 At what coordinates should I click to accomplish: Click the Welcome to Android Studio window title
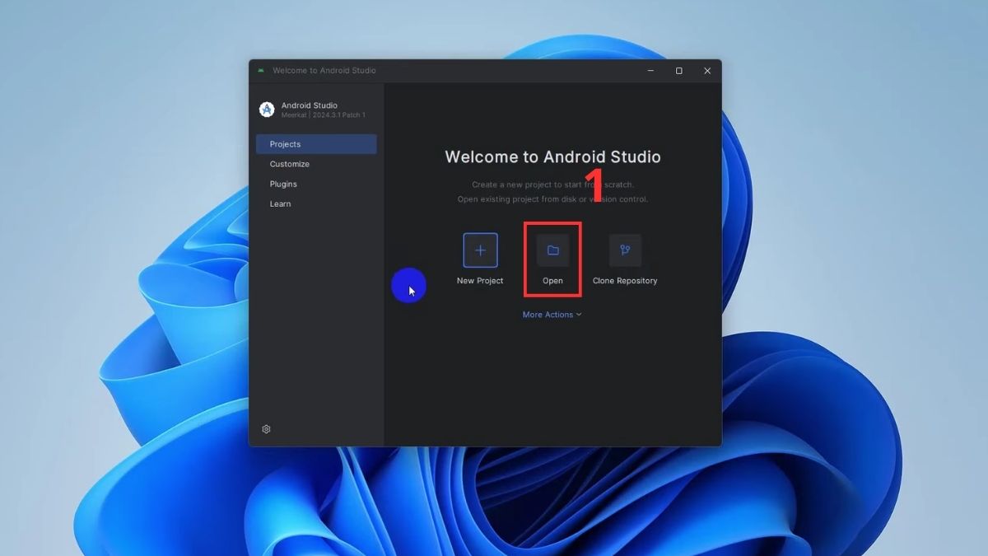324,71
